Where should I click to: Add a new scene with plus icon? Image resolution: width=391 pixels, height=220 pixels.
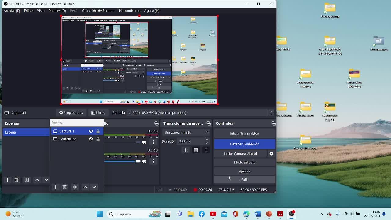coord(8,180)
